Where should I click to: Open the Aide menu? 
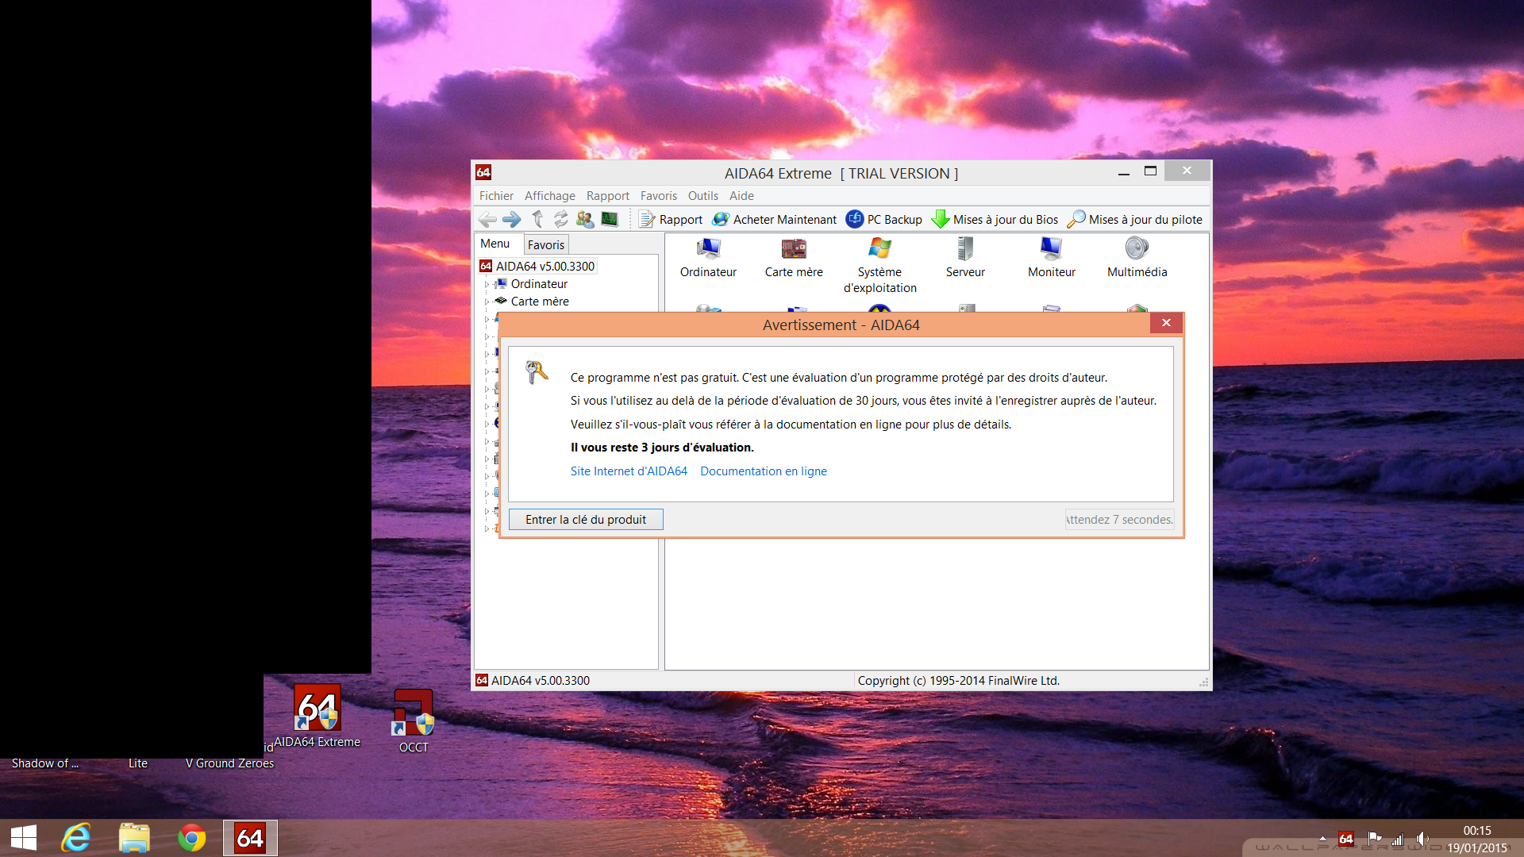[x=741, y=196]
